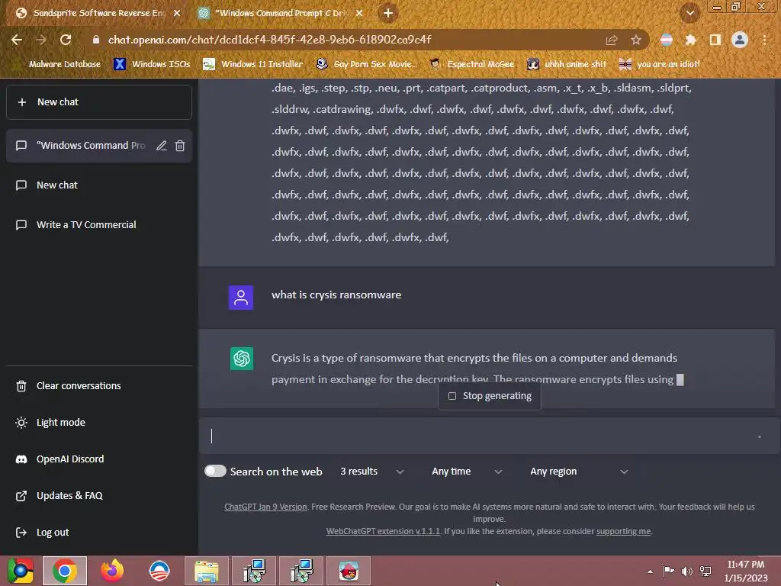This screenshot has height=586, width=781.
Task: Open OpenAI Discord link
Action: [x=99, y=459]
